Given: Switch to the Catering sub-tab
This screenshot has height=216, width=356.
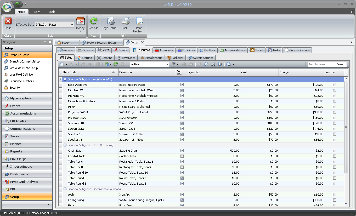Looking at the screenshot, I should click(104, 58).
